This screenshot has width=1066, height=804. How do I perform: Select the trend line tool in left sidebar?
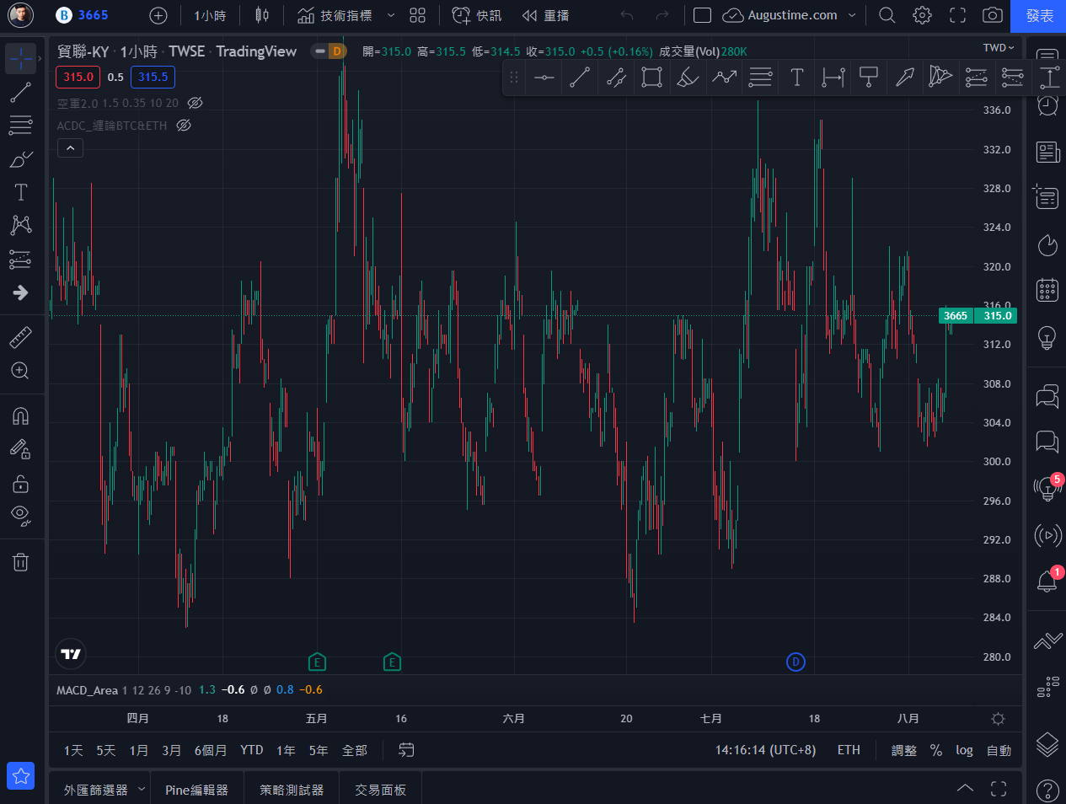click(x=21, y=92)
